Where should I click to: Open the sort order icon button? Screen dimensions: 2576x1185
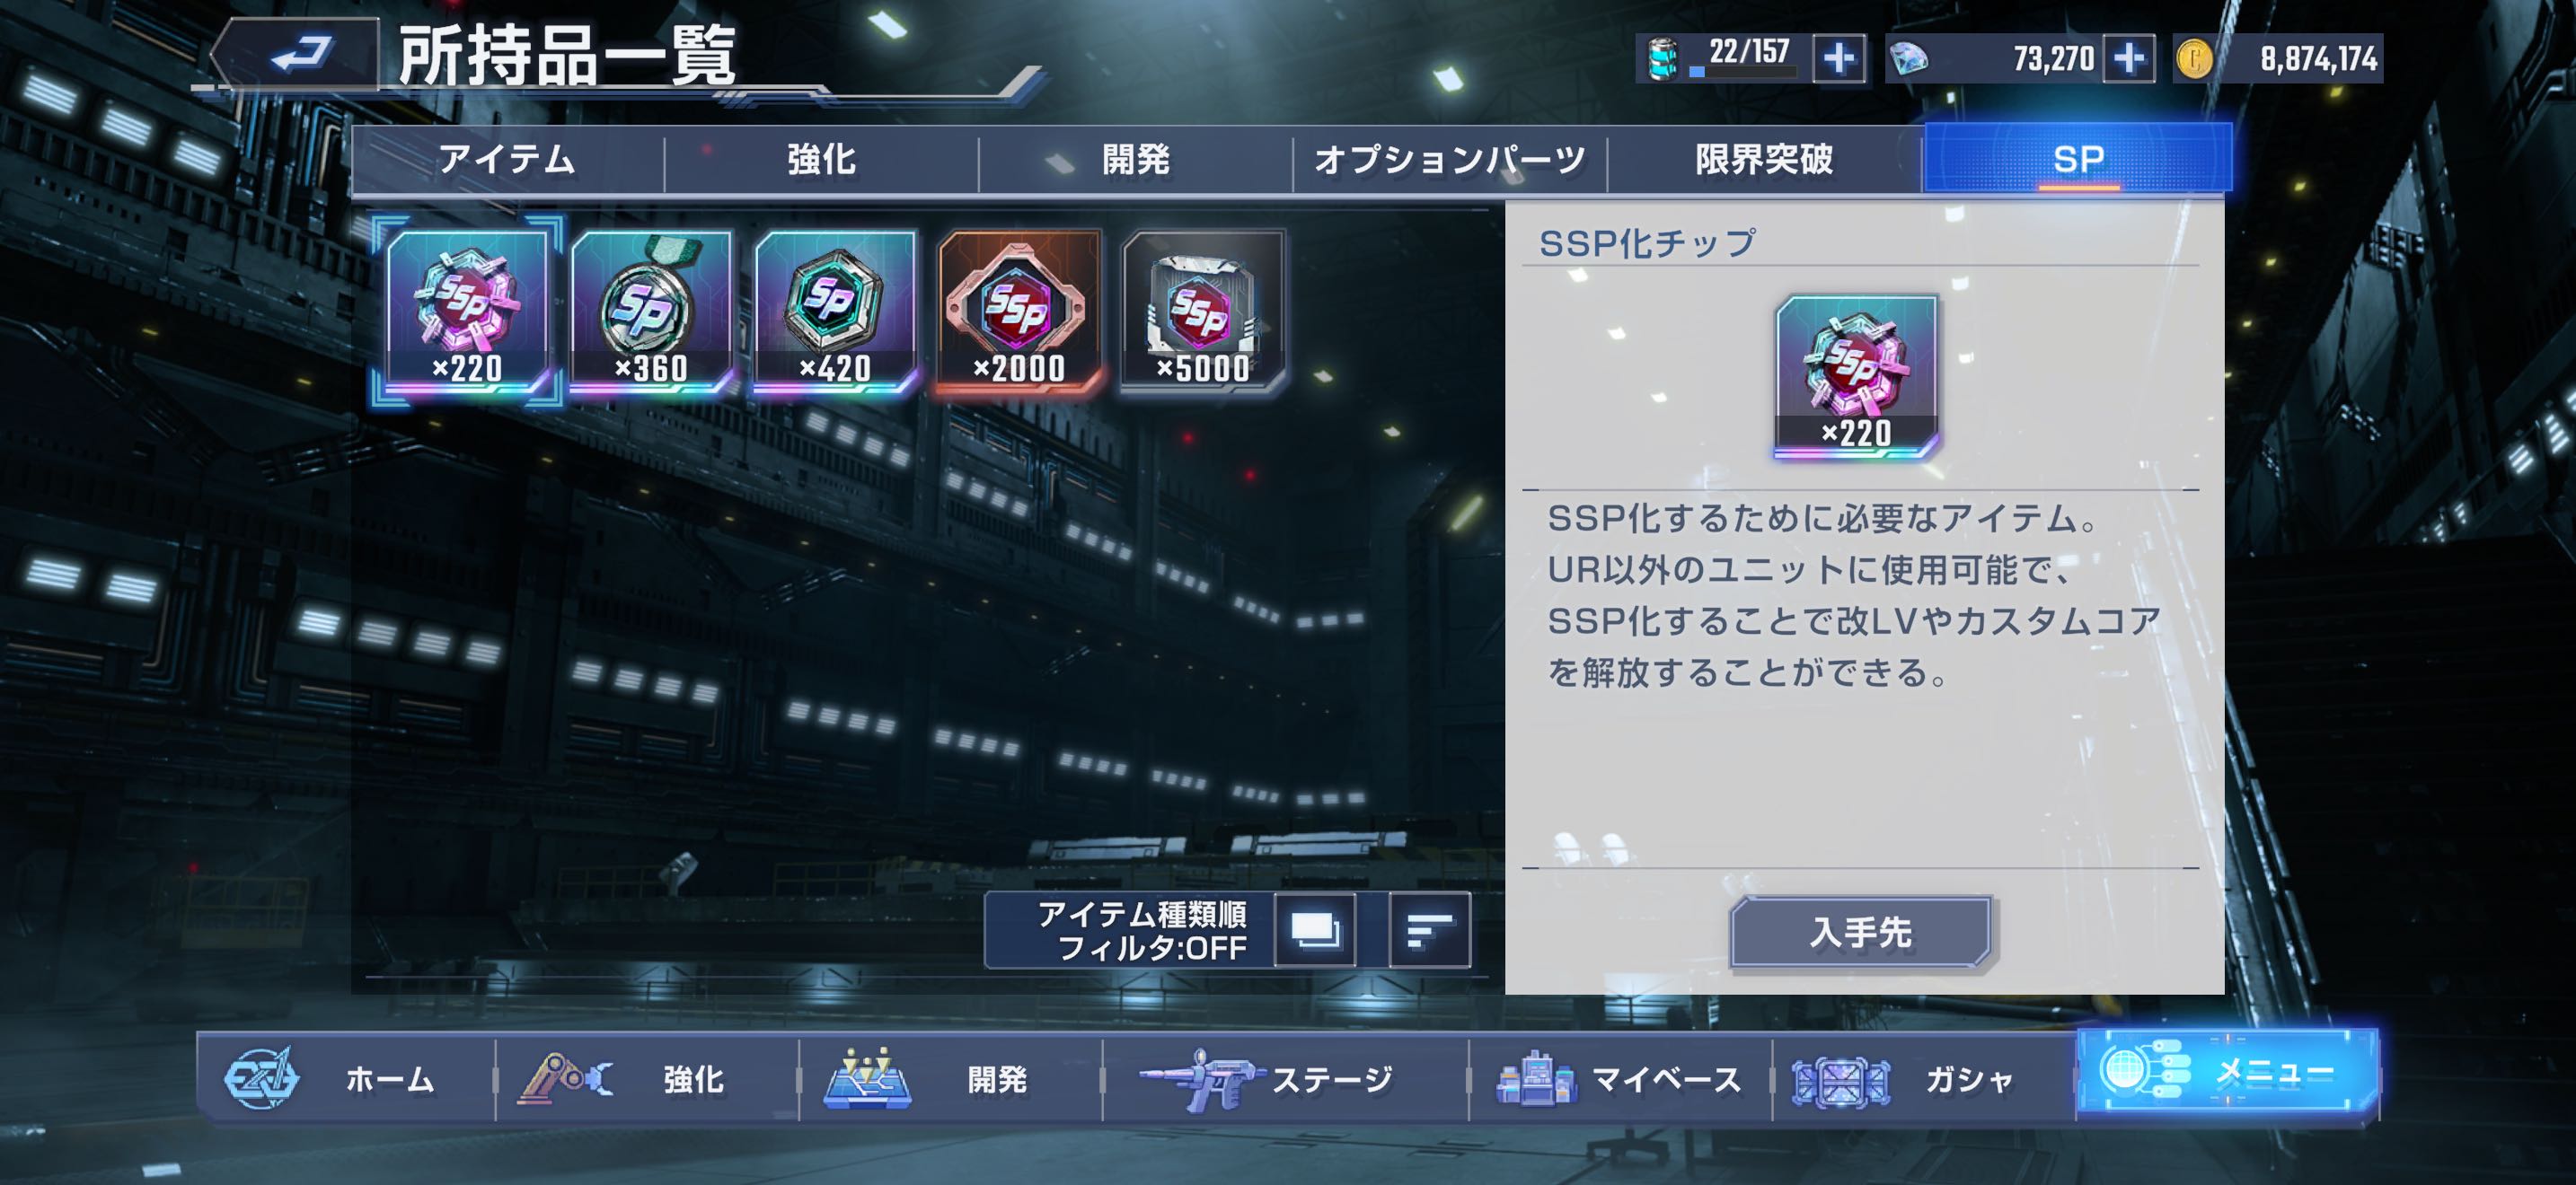tap(1430, 930)
